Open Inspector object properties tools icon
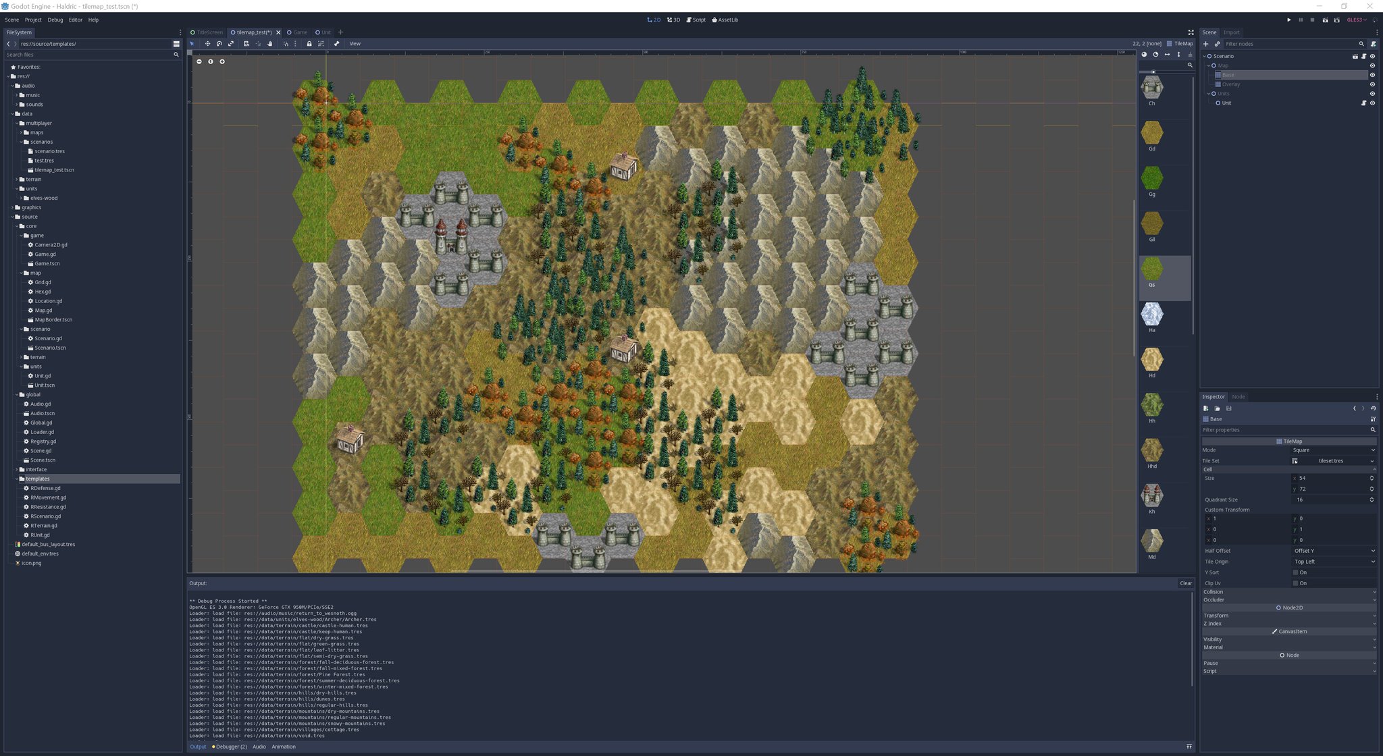 pyautogui.click(x=1374, y=419)
